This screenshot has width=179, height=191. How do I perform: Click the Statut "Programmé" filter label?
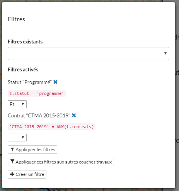point(30,82)
